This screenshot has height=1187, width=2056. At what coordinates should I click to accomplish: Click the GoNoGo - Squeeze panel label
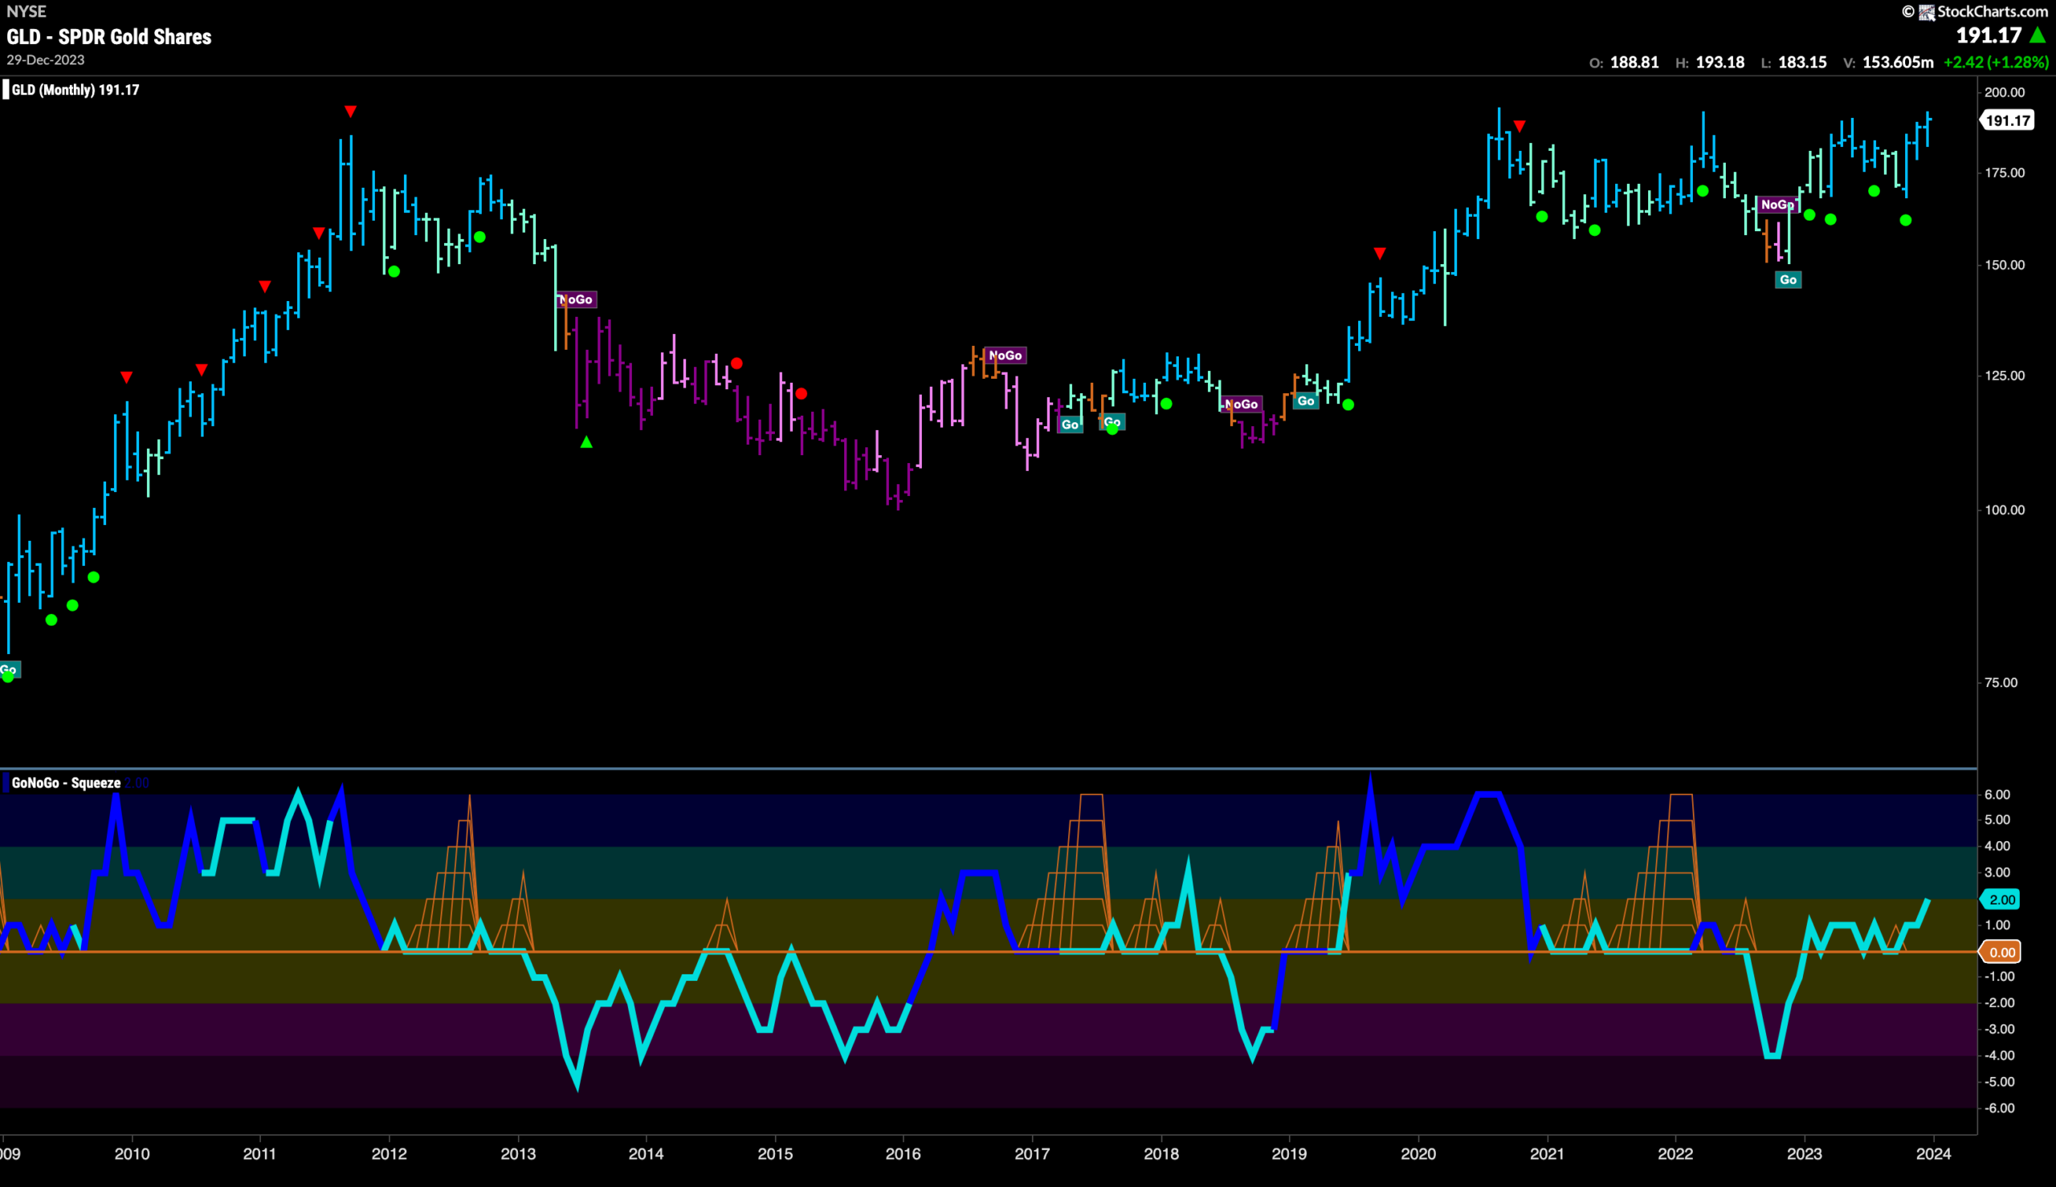click(x=66, y=783)
